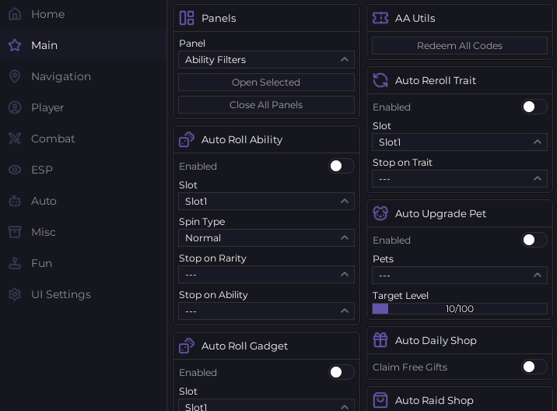Open the Stop on Rarity dropdown
Screen dimensions: 557x411
coord(266,275)
